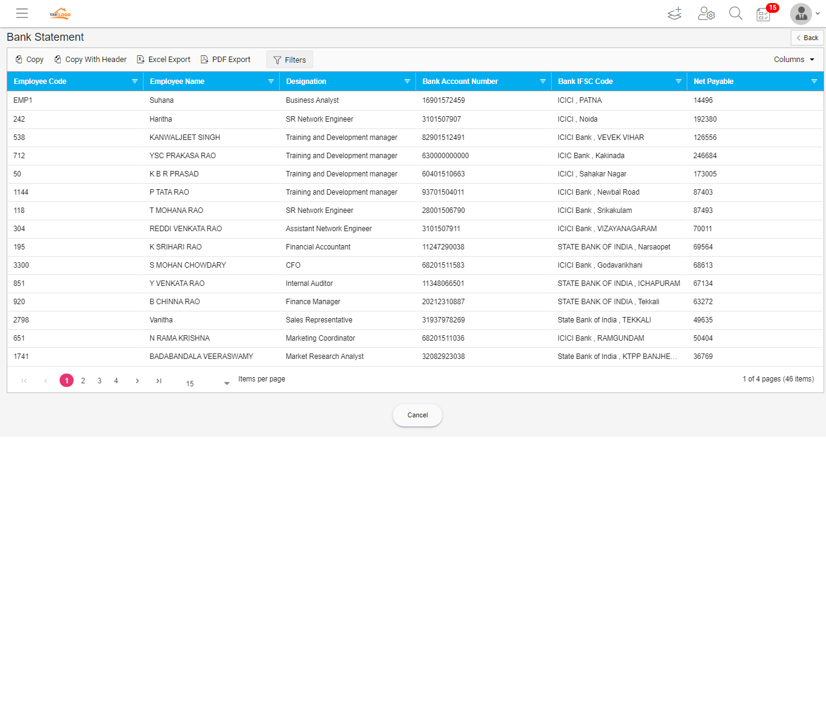Image resolution: width=826 pixels, height=713 pixels.
Task: Select account number 630000000000
Action: click(x=445, y=156)
